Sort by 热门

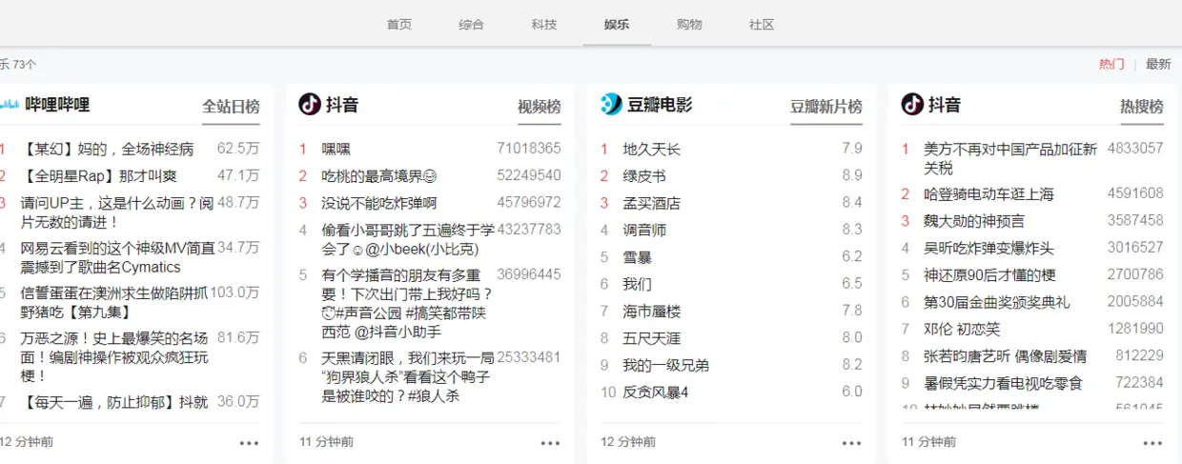click(x=1111, y=64)
